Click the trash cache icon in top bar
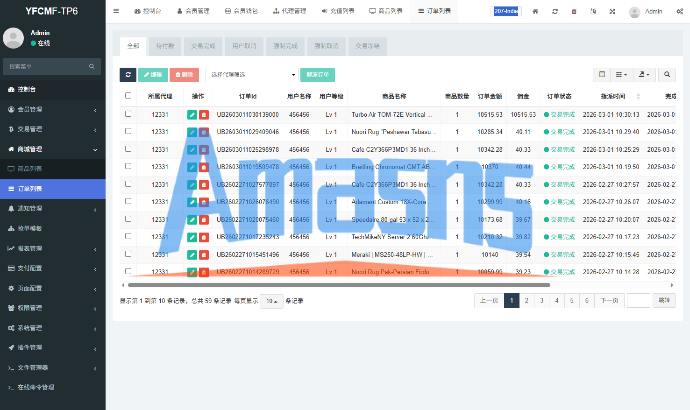Screen dimensions: 690x410 click(574, 11)
